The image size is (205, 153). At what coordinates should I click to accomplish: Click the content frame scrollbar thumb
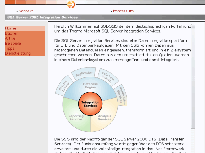coord(193,78)
